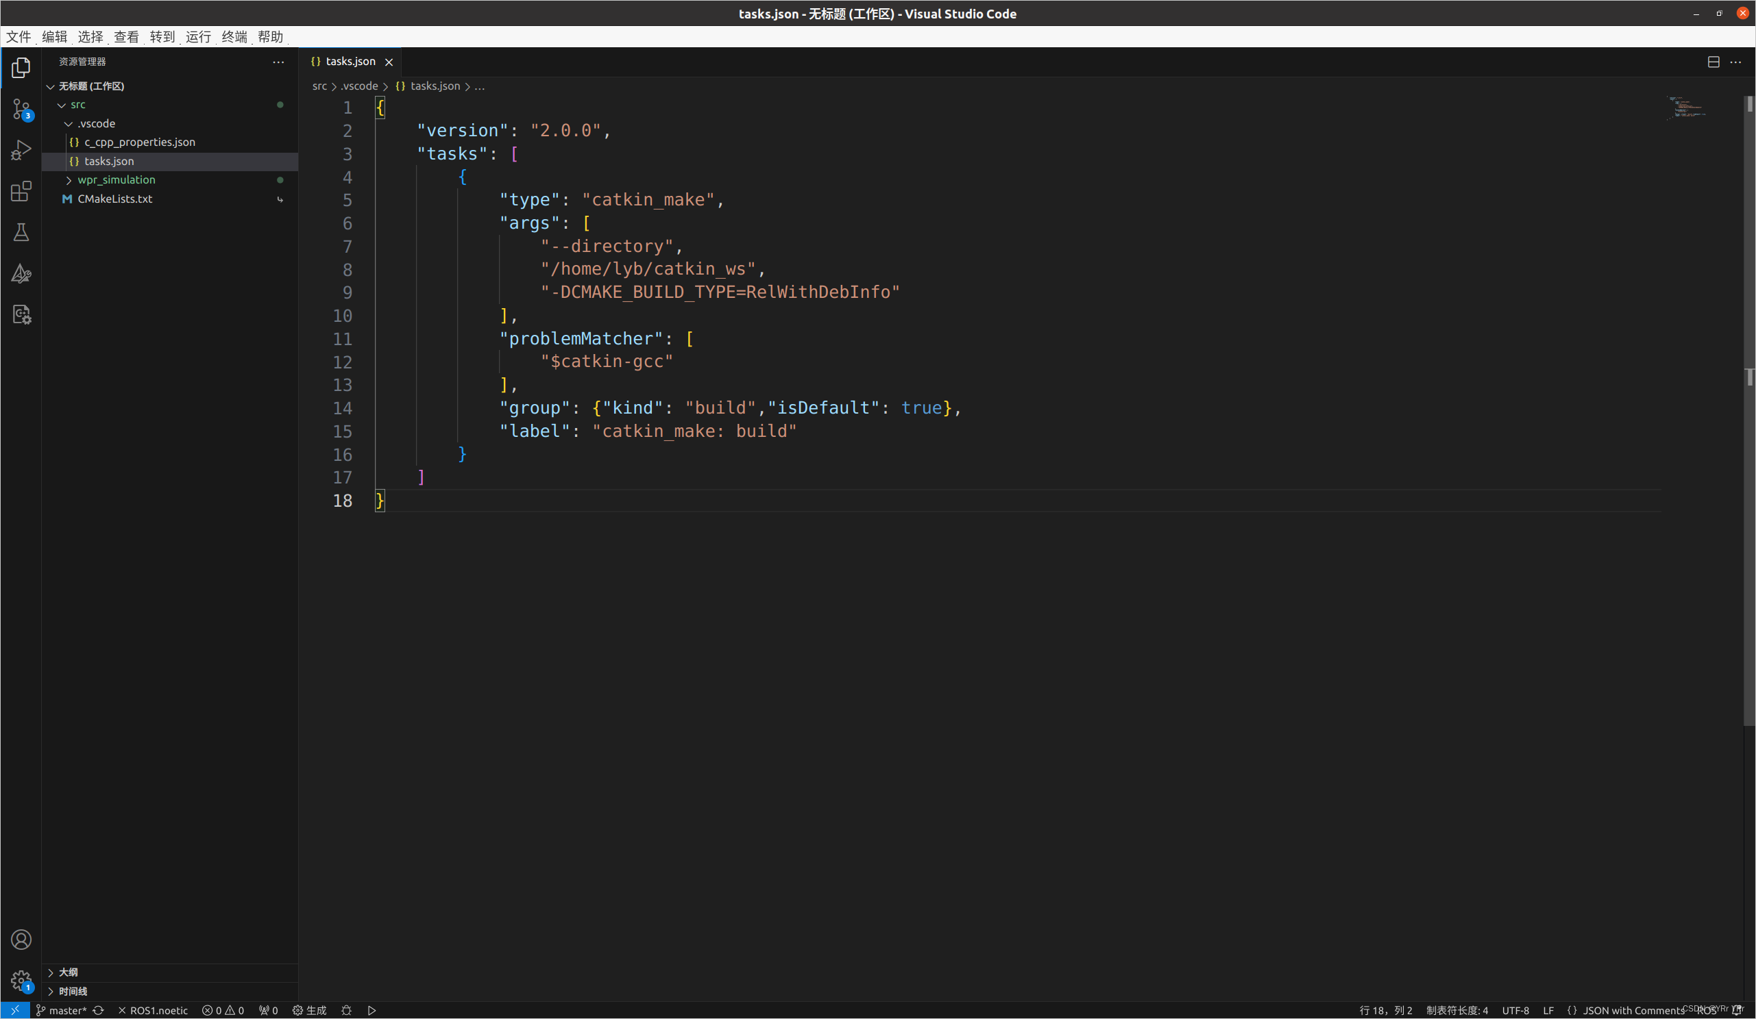Open the 帮助 menu
1756x1019 pixels.
tap(270, 37)
